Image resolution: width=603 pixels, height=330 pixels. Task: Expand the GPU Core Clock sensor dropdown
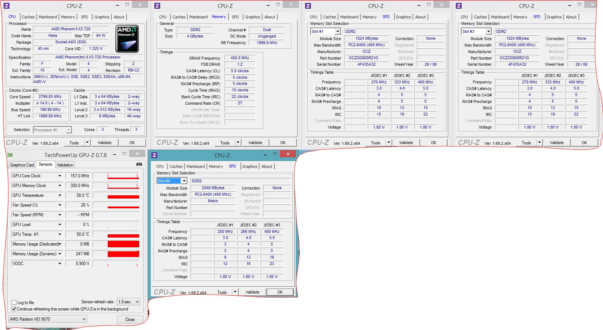[x=60, y=176]
